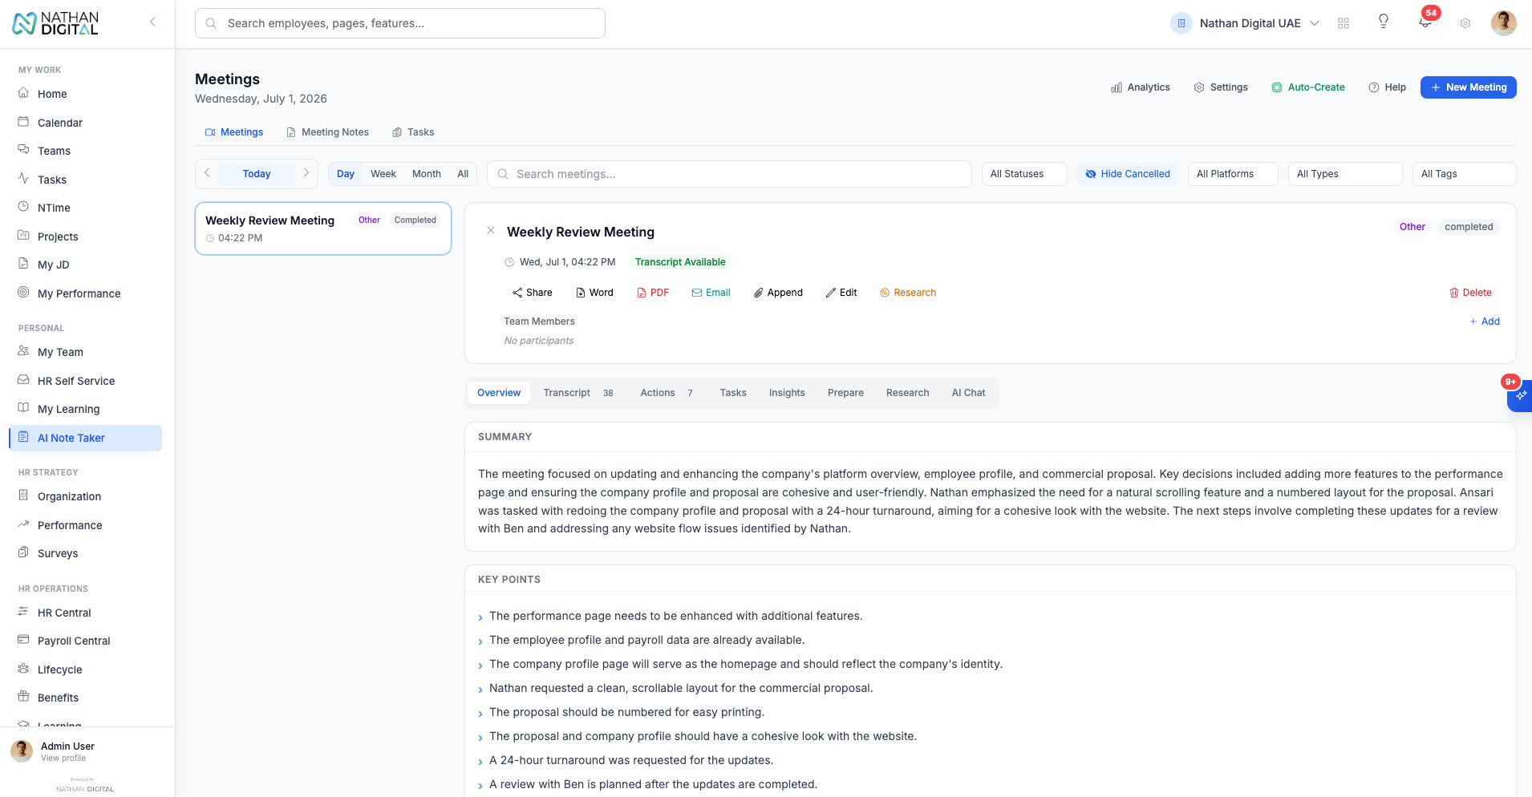
Task: Switch to Tasks tab under Meetings header
Action: 413,132
